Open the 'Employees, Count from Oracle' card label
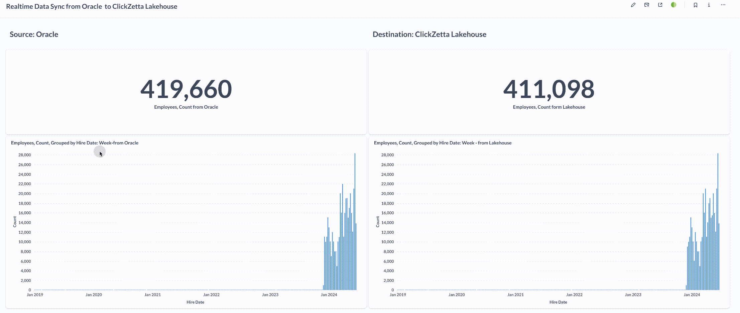Image resolution: width=740 pixels, height=313 pixels. (186, 107)
